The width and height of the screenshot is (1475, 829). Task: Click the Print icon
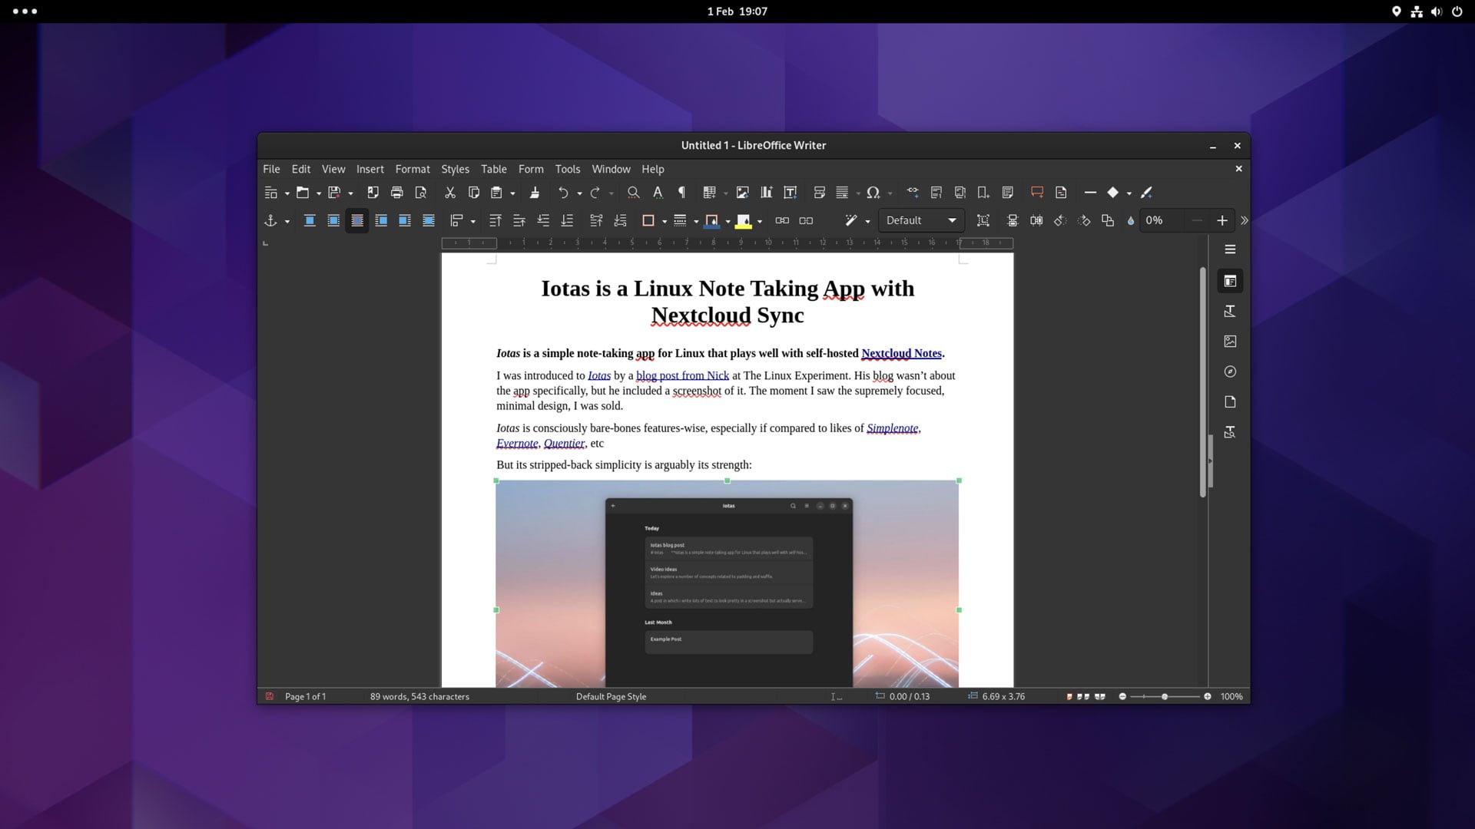tap(396, 193)
